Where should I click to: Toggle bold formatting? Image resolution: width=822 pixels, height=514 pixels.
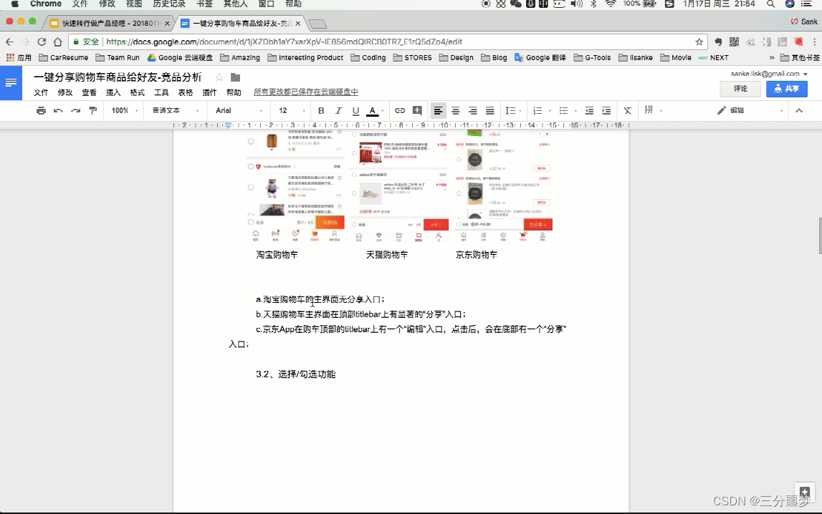(321, 110)
